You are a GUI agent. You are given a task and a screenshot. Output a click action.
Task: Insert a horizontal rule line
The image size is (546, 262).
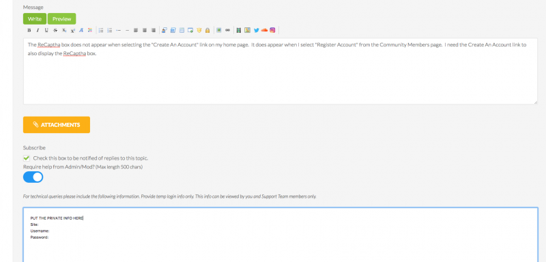pyautogui.click(x=127, y=30)
